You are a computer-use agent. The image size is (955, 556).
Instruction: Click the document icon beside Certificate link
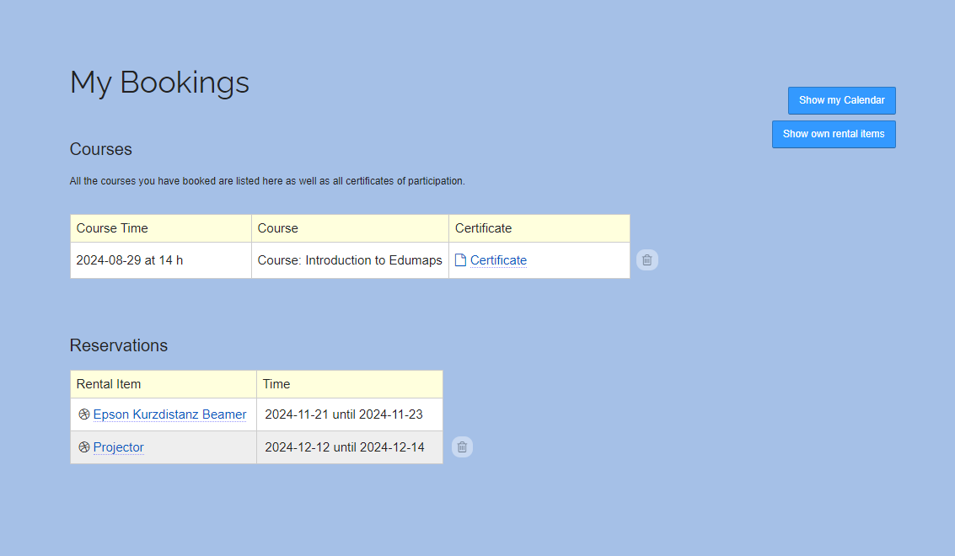460,260
